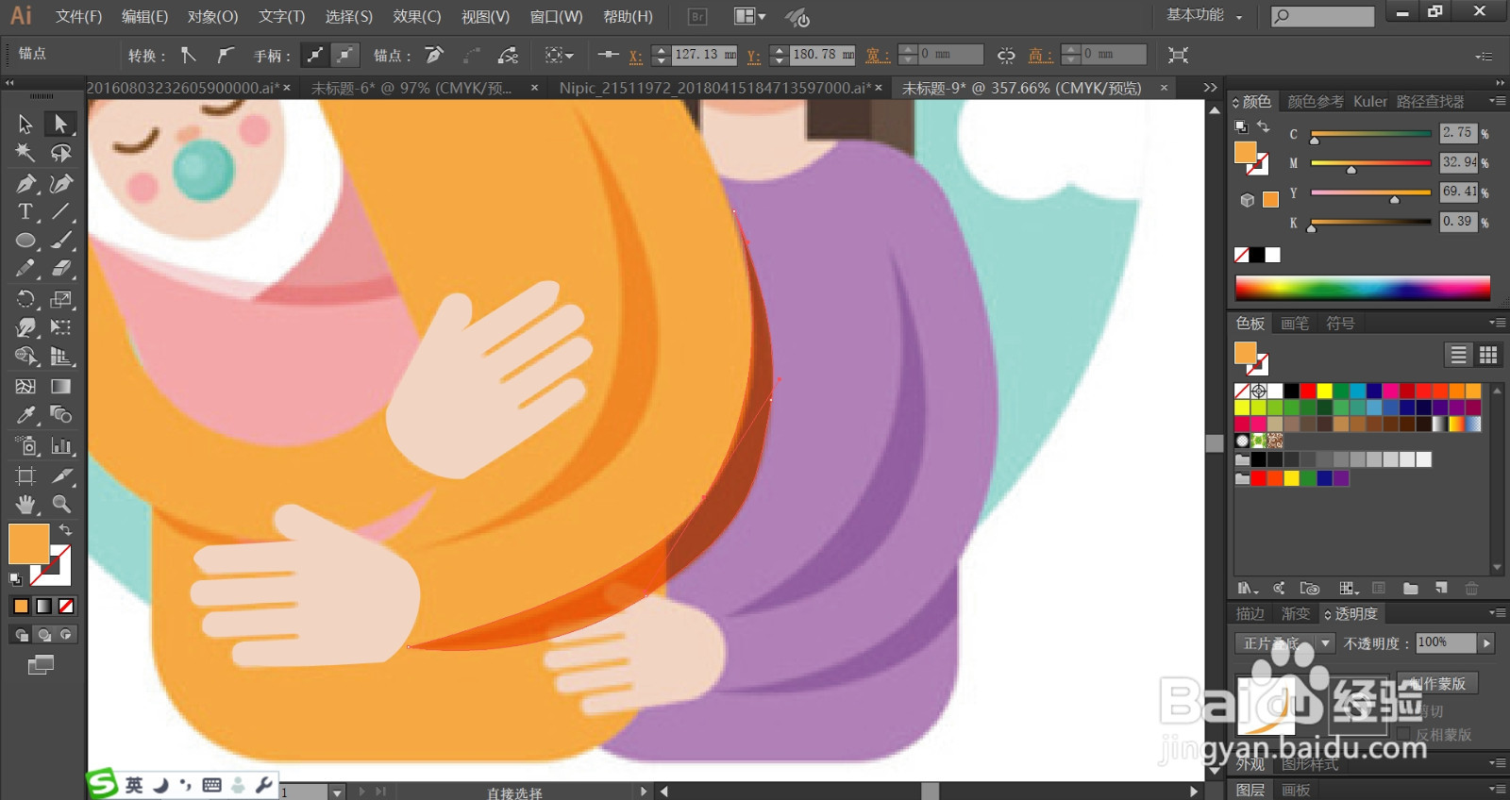
Task: Open the align anchor points dropdown
Action: pos(559,55)
